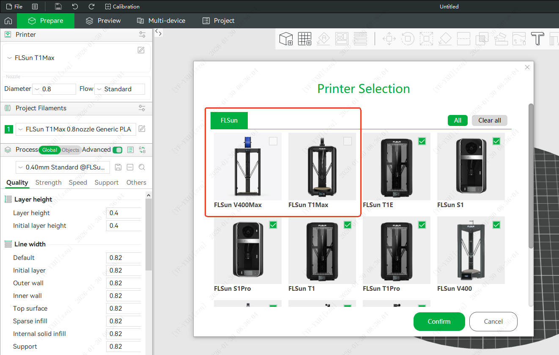Open the nozzle Diameter dropdown
The height and width of the screenshot is (355, 559).
[54, 89]
